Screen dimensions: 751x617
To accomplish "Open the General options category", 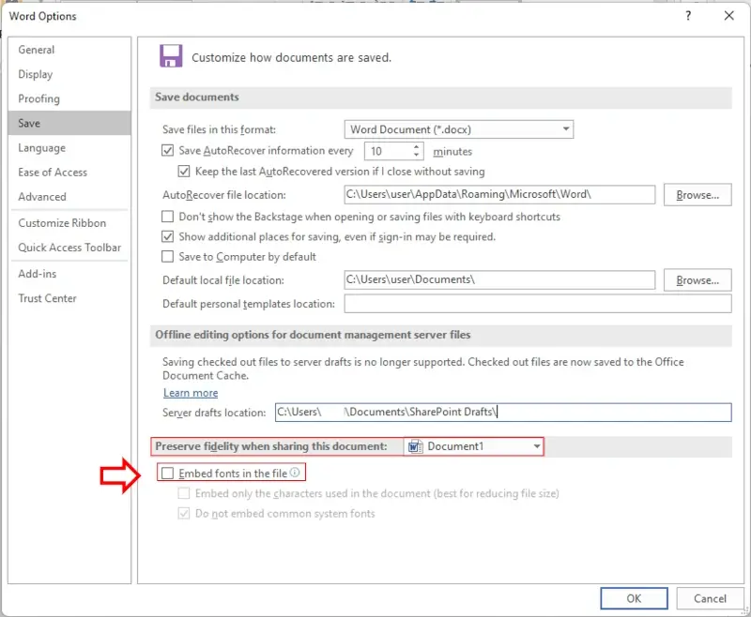I will (69, 50).
